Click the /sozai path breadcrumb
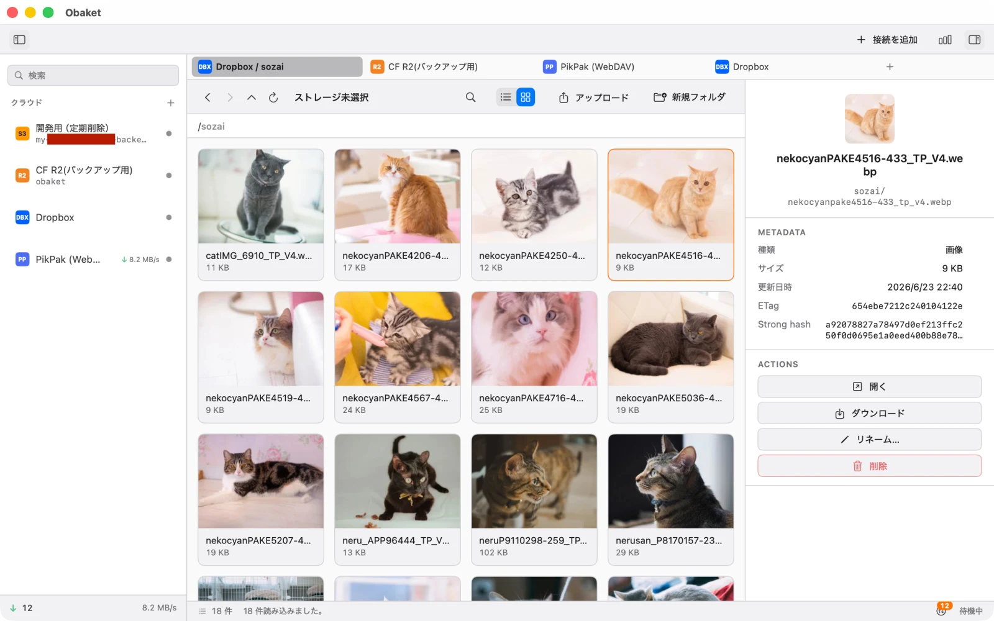Screen dimensions: 994x621 [x=211, y=126]
